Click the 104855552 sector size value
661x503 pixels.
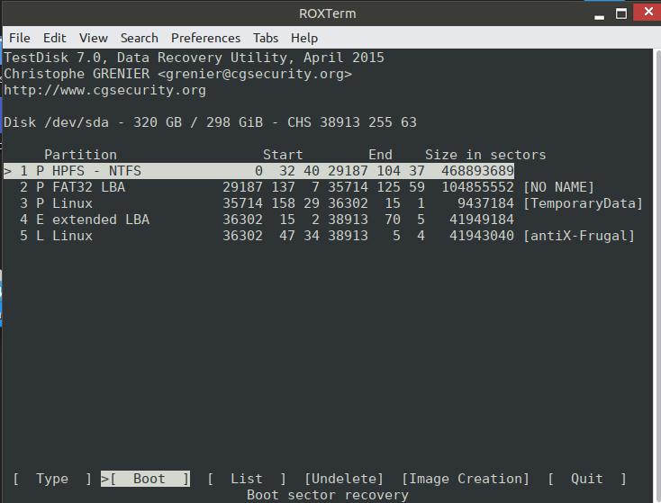[x=477, y=187]
